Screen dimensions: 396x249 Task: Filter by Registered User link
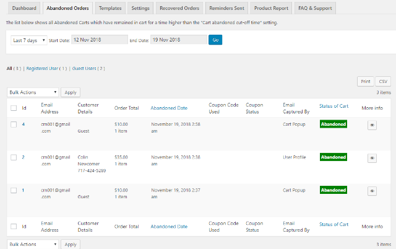pos(42,69)
